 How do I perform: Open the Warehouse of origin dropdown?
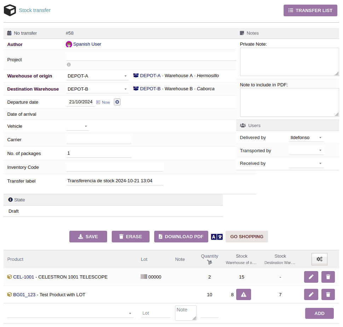click(x=97, y=76)
